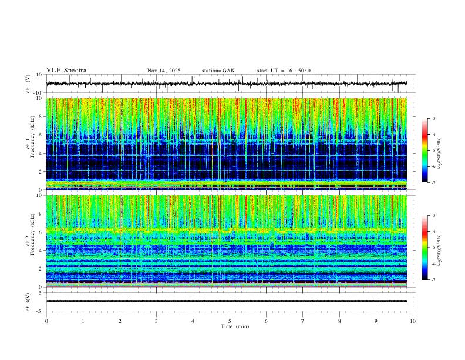This screenshot has width=465, height=360.
Task: Click the ch.3 flat black trace
Action: pos(226,301)
